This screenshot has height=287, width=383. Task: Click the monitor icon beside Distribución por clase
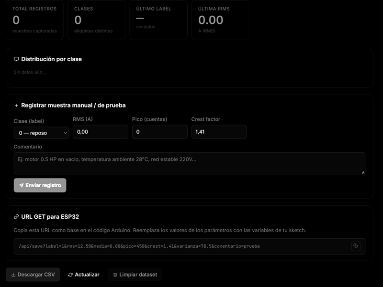[x=16, y=59]
